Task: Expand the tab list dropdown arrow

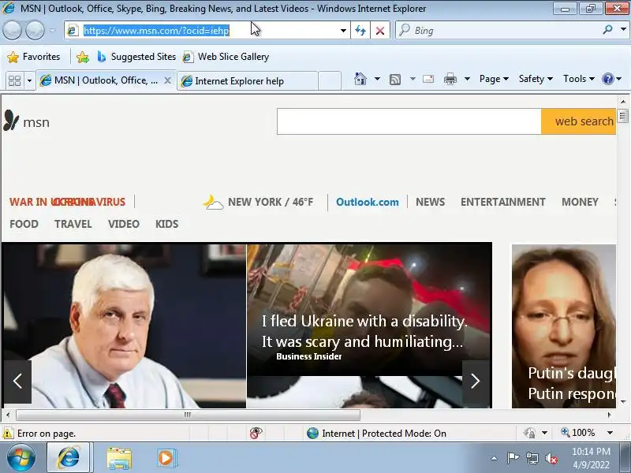Action: [29, 81]
